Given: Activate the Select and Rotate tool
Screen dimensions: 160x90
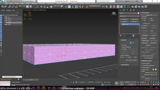Looking at the screenshot, I should [x=45, y=7].
